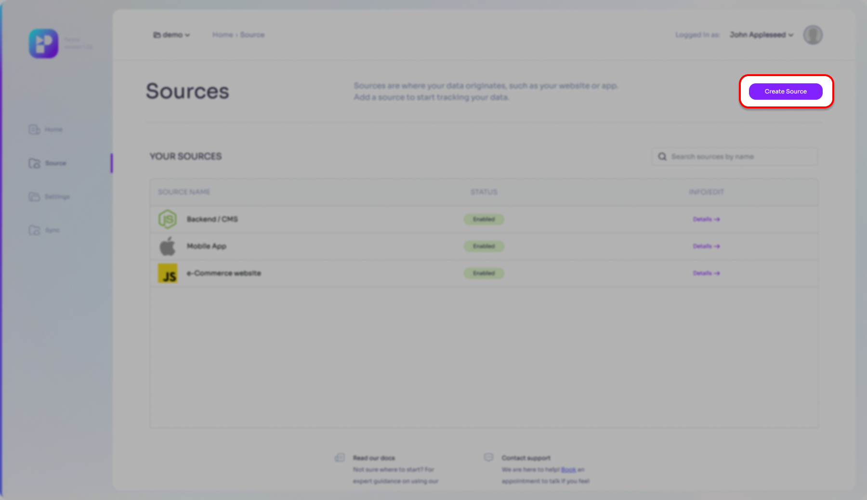Open the demo workspace dropdown
The height and width of the screenshot is (500, 867).
171,35
